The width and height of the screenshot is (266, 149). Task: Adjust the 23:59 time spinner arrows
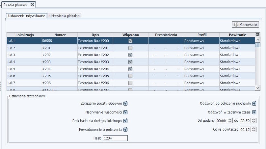[253, 121]
